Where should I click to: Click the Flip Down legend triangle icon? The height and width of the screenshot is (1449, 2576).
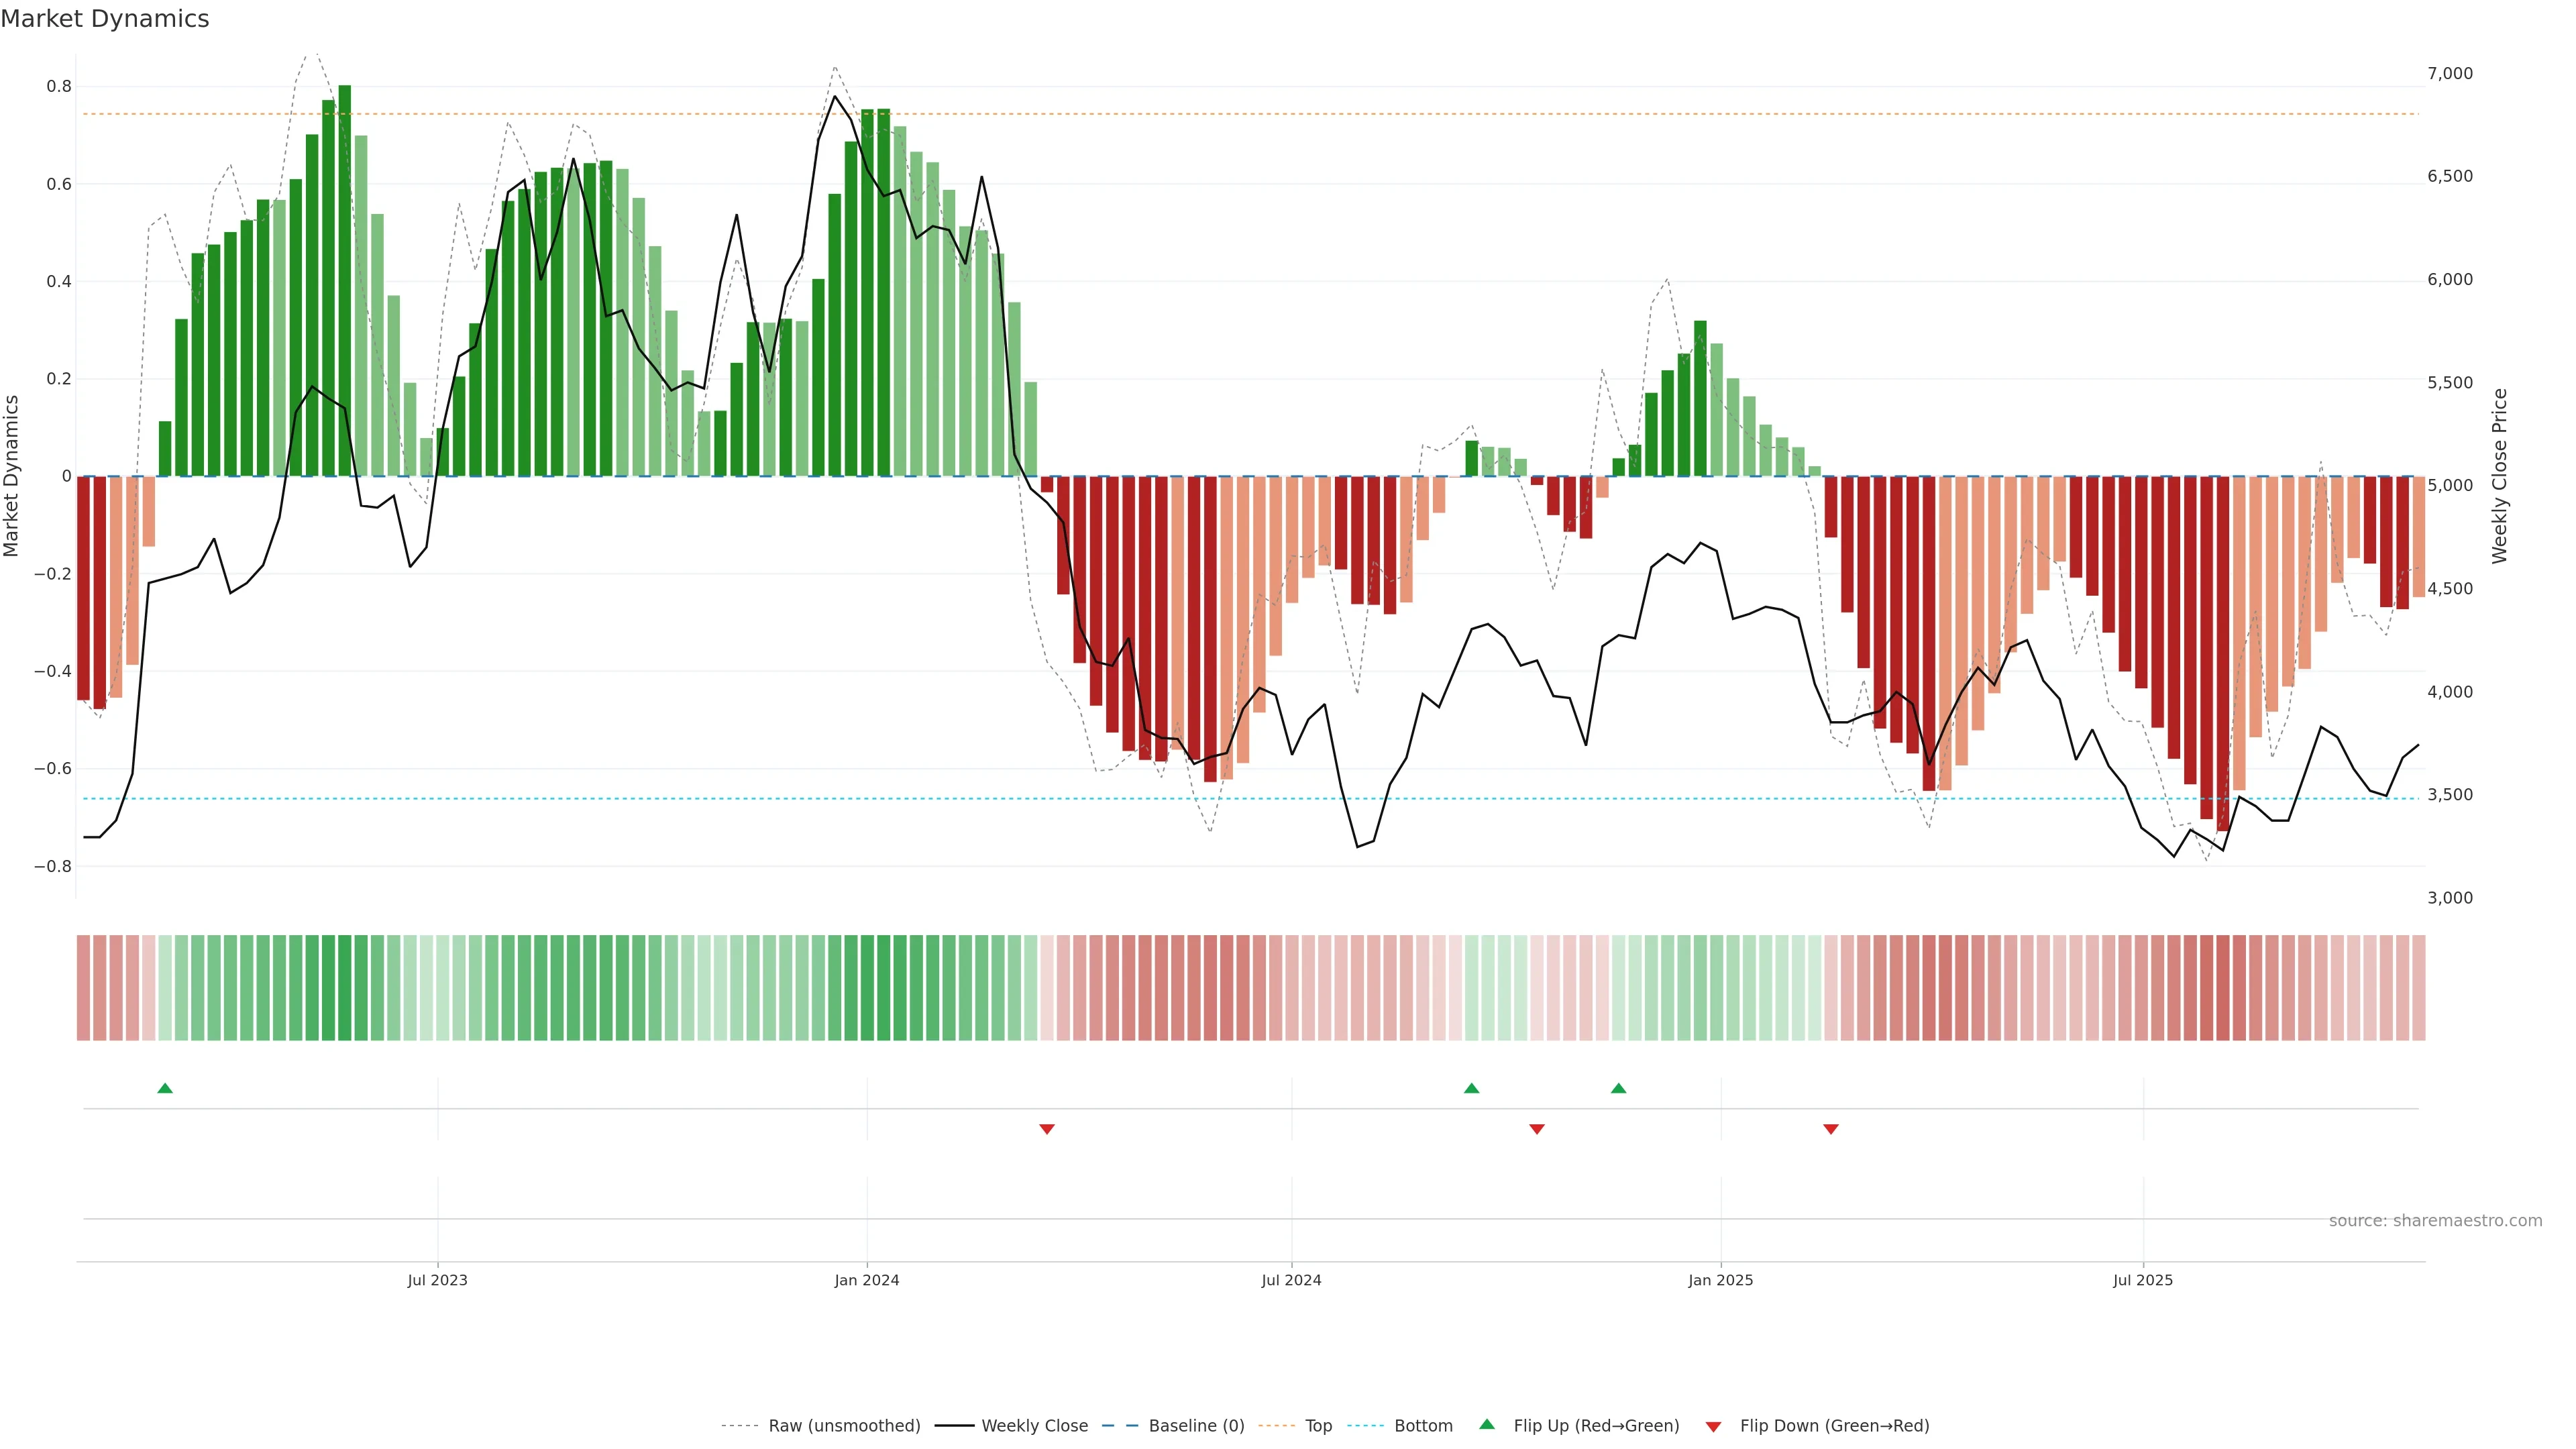[x=1713, y=1426]
